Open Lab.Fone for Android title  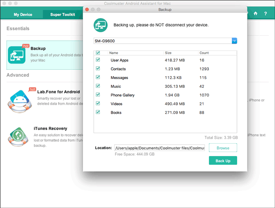click(59, 92)
